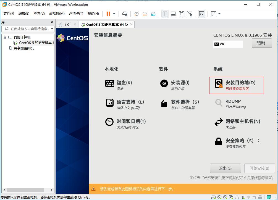Take a snapshot of the VM
Viewport: 278px width, 200px height.
pos(136,14)
